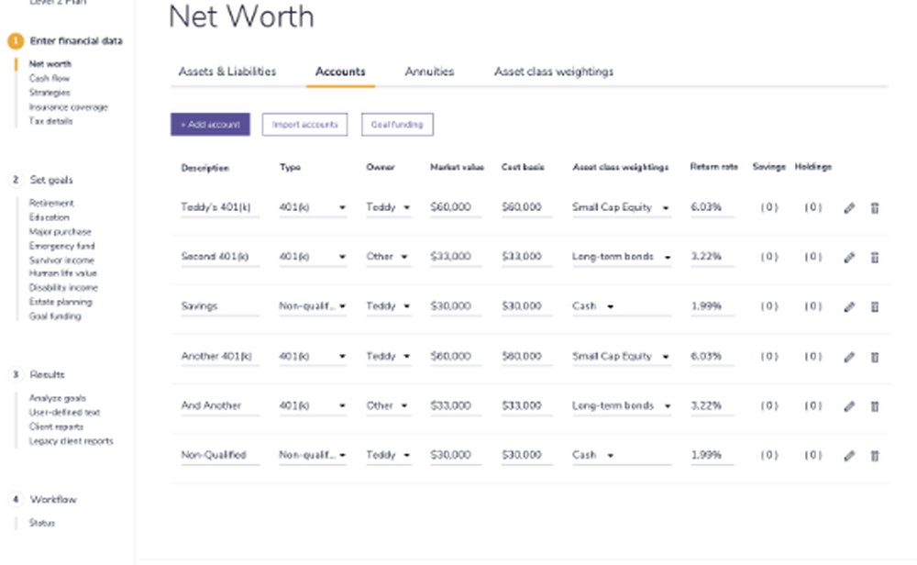
Task: Open Disability income in sidebar
Action: click(63, 288)
